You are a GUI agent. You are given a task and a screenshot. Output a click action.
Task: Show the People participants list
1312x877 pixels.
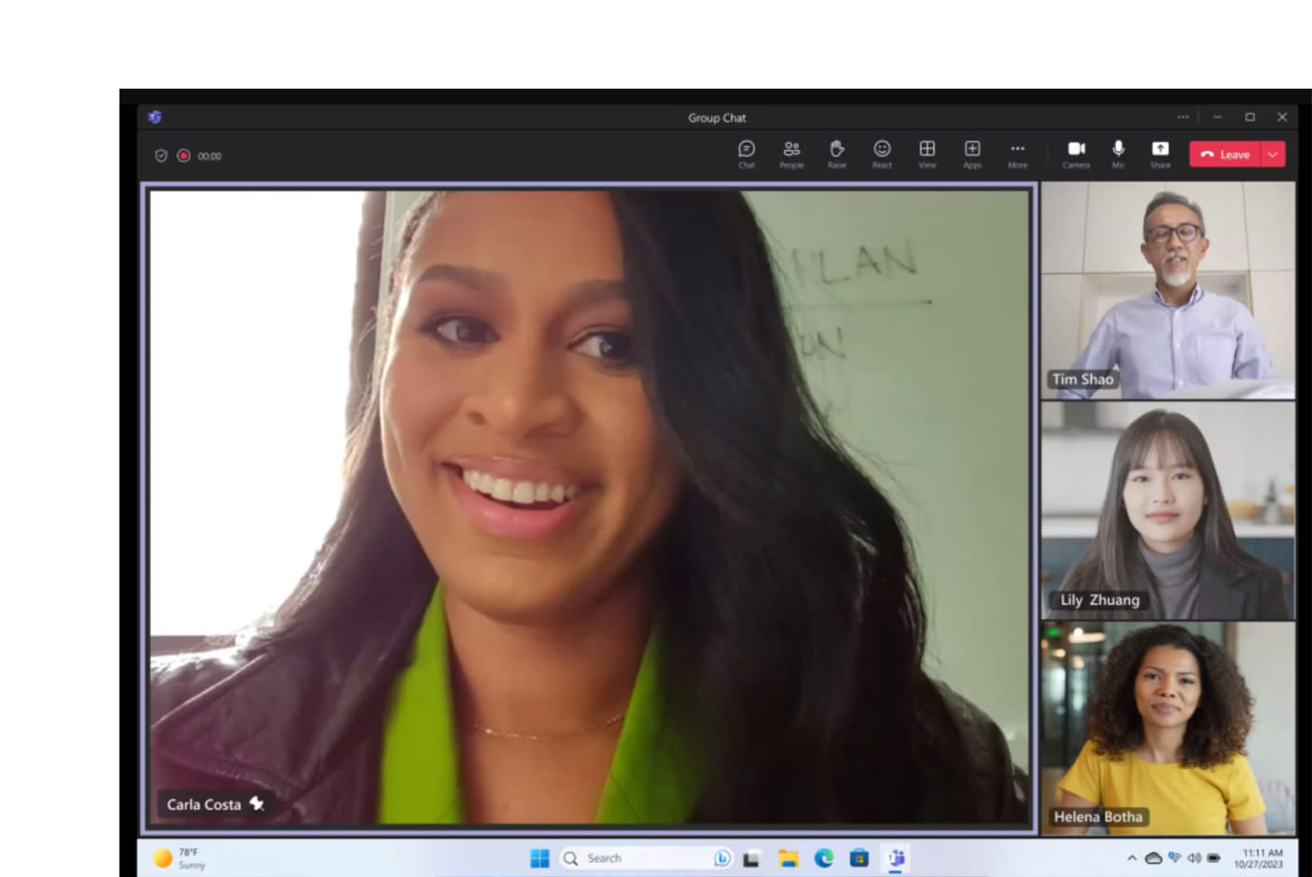pyautogui.click(x=791, y=153)
